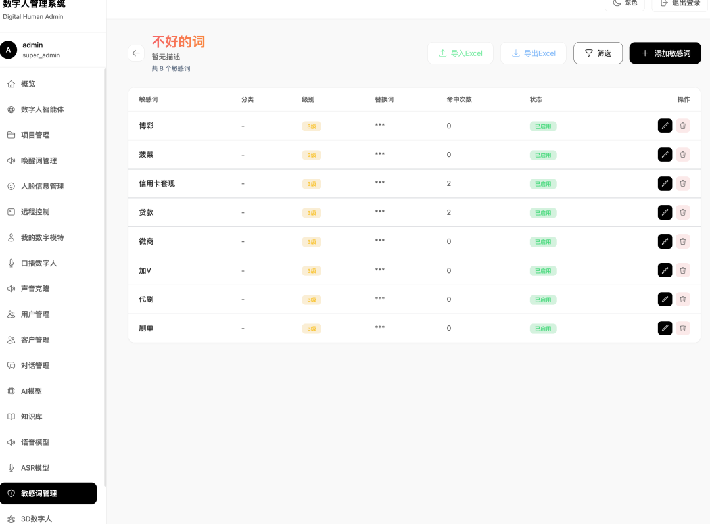Click the 命中次数 column header
This screenshot has width=710, height=524.
pyautogui.click(x=459, y=99)
